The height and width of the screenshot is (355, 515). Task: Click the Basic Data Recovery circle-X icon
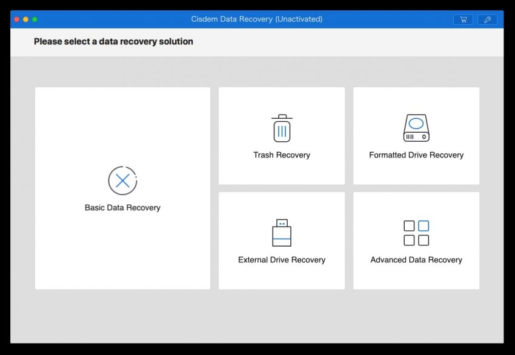pyautogui.click(x=122, y=181)
